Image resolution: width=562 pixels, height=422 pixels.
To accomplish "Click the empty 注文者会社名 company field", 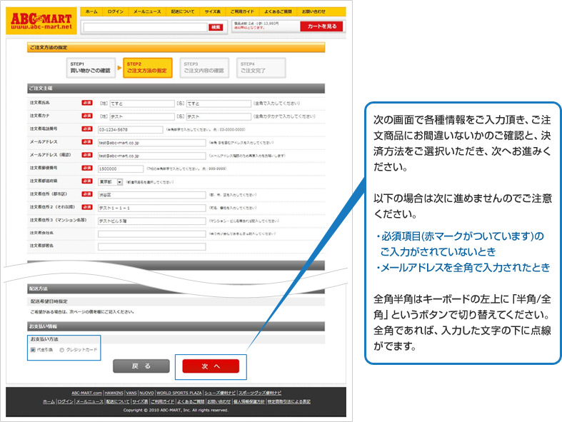I will point(152,233).
